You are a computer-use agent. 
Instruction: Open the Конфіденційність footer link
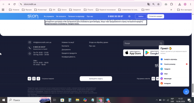click(x=68, y=57)
